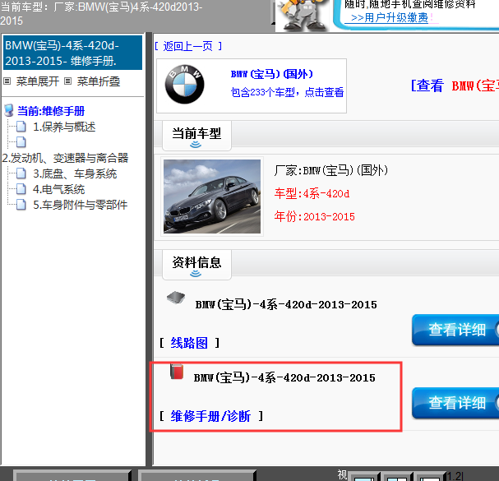The height and width of the screenshot is (481, 499).
Task: Click 厂家:BMW(宝马)(国外) text
Action: coord(331,171)
